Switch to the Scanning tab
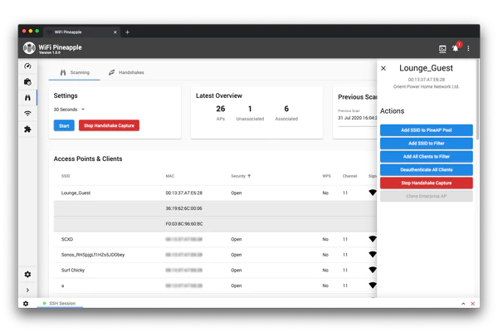Viewport: 498px width, 332px height. 75,72
